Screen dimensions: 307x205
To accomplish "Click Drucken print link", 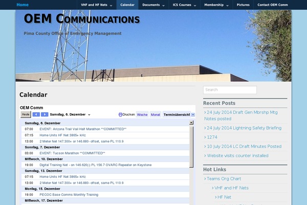I will 128,114.
